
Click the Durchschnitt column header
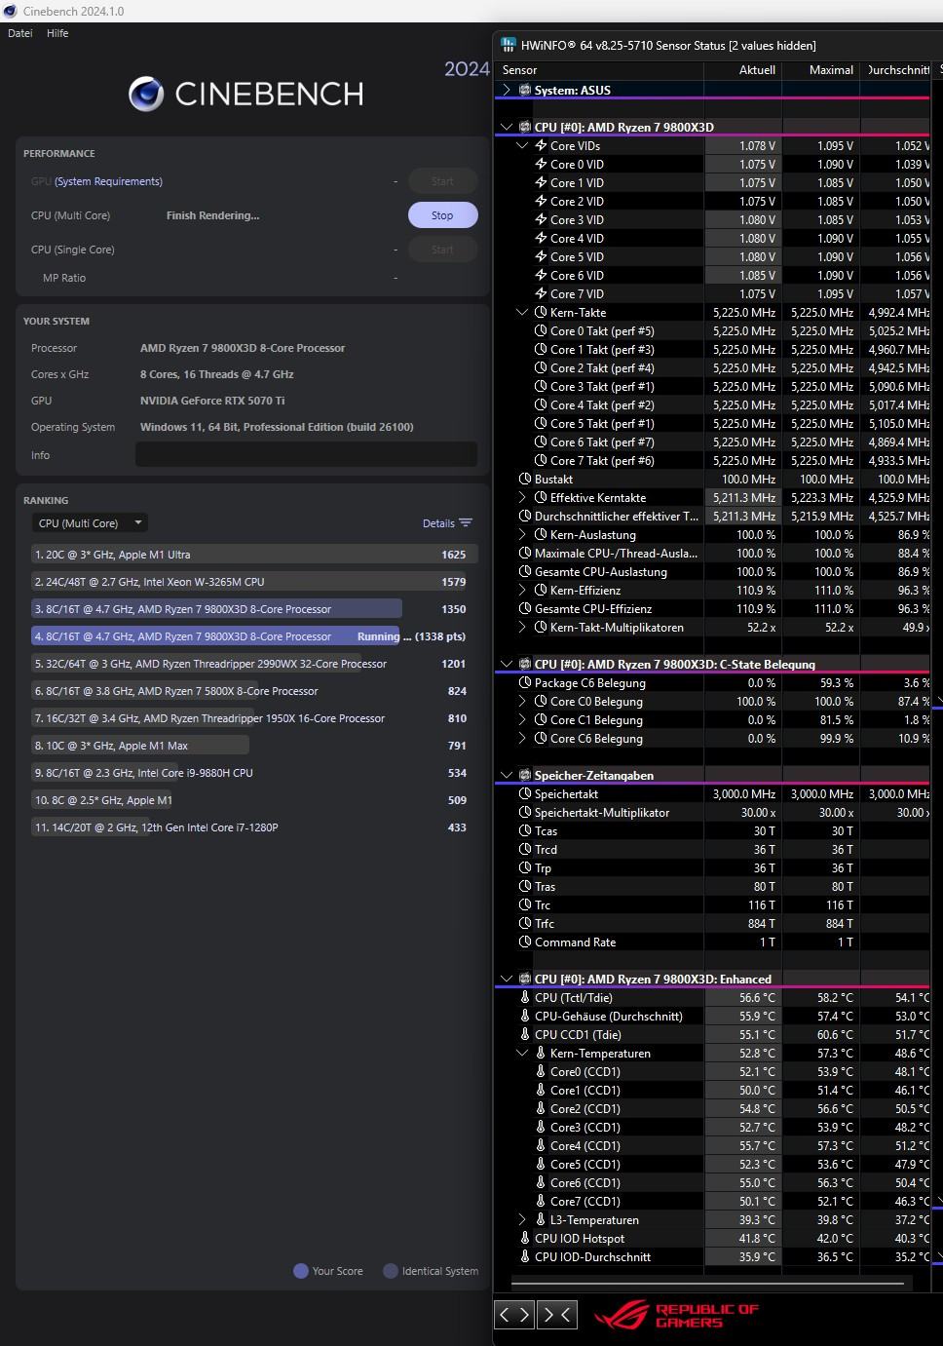coord(895,70)
